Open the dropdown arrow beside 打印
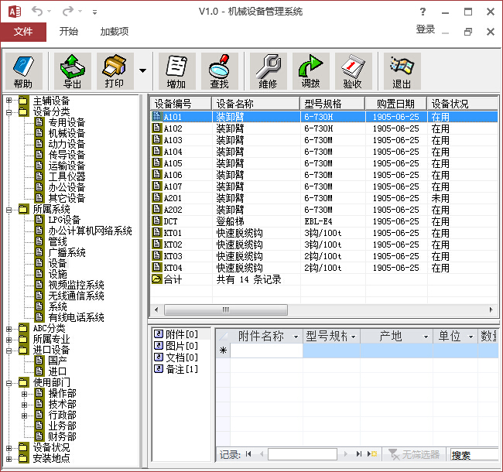This screenshot has width=503, height=472. [x=142, y=71]
